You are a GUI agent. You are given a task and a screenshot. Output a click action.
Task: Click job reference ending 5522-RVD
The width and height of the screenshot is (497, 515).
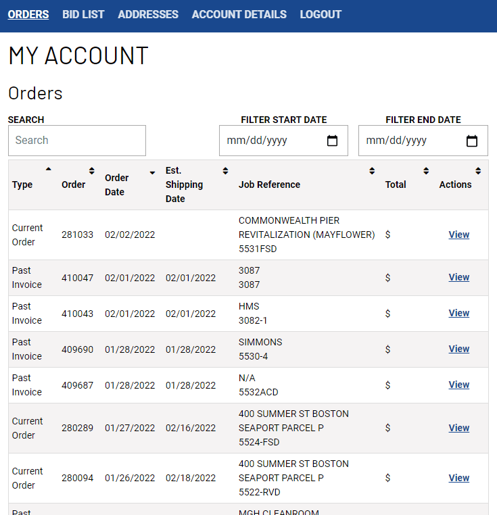coord(293,478)
